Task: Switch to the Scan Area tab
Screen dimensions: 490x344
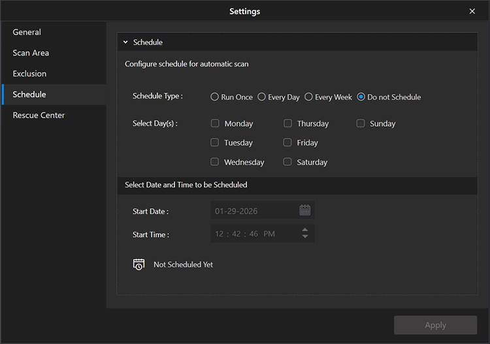Action: (54, 53)
